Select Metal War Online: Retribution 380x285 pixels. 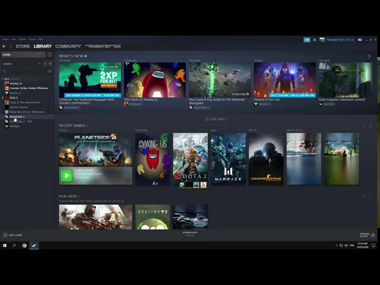(27, 112)
